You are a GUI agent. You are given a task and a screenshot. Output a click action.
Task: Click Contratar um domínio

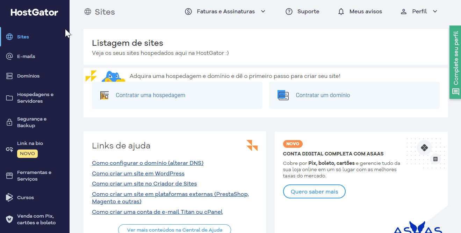[x=354, y=95]
